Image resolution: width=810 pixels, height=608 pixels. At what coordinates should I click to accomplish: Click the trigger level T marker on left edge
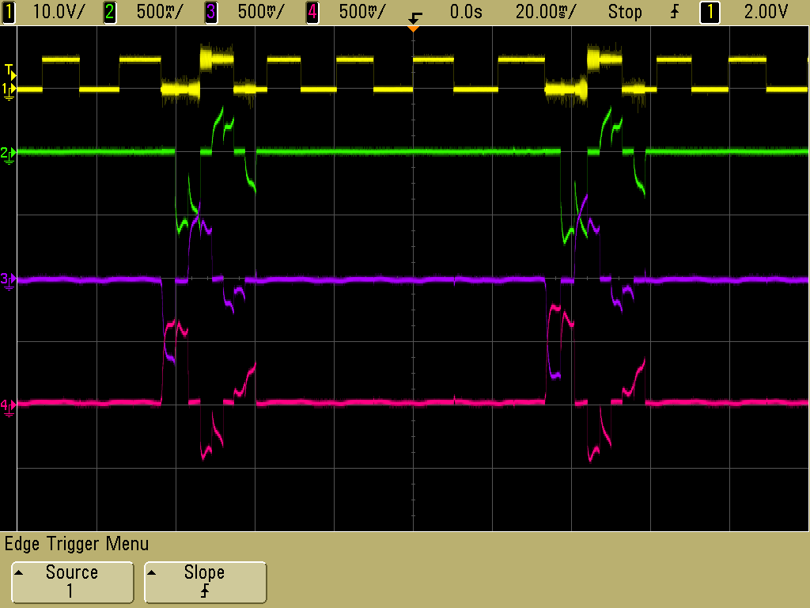9,70
